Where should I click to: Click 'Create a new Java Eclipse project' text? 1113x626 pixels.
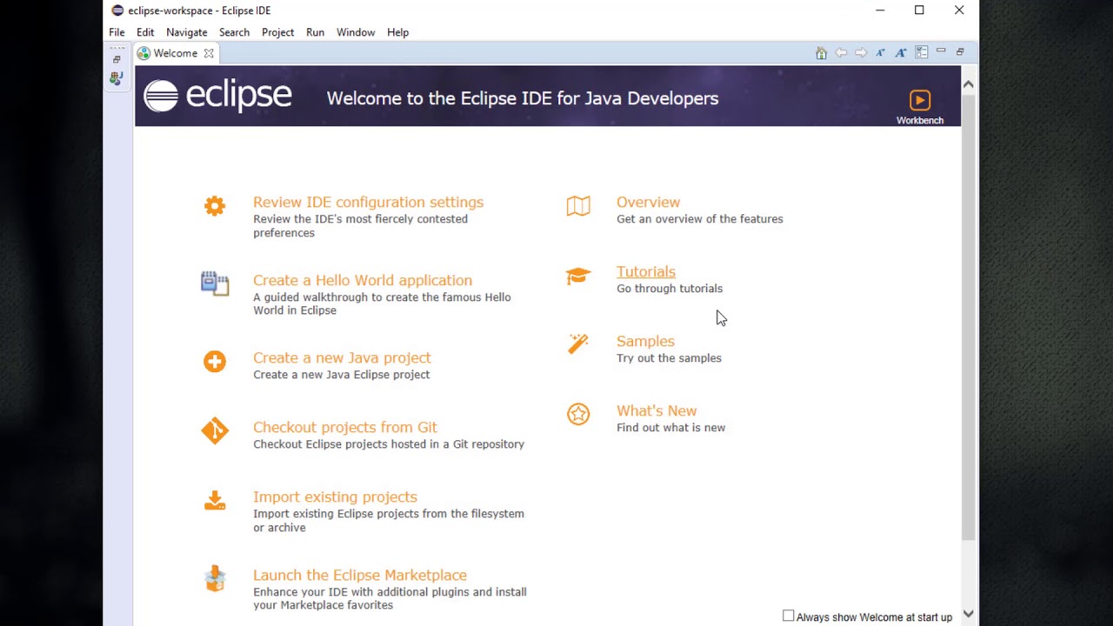pos(341,375)
